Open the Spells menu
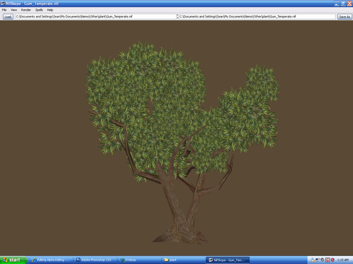The image size is (353, 264). [x=39, y=10]
